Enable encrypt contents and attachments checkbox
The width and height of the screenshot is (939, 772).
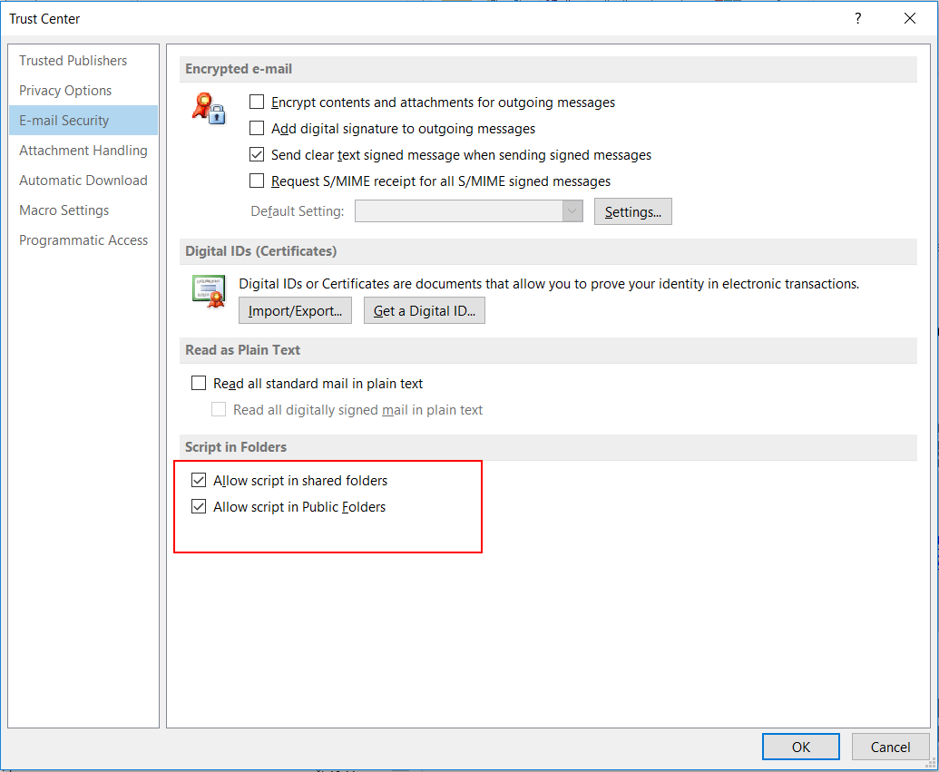[x=258, y=103]
